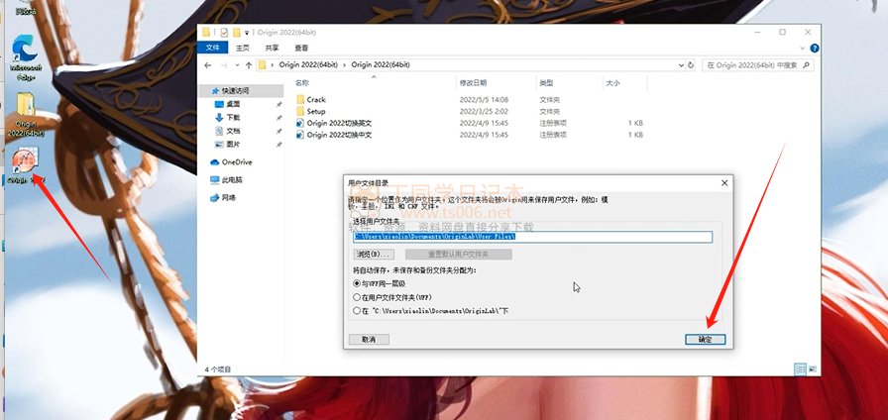Switch to large icons view in status bar

[x=813, y=369]
